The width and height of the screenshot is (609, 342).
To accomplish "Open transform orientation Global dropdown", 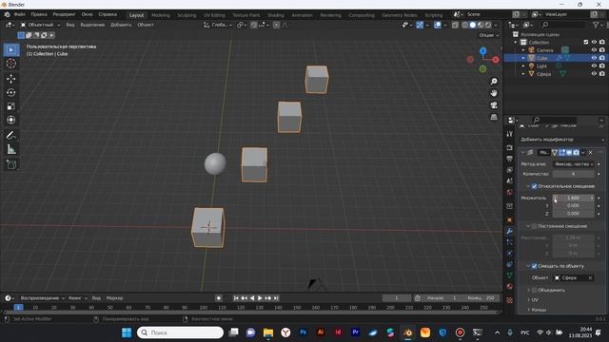I will (x=218, y=25).
